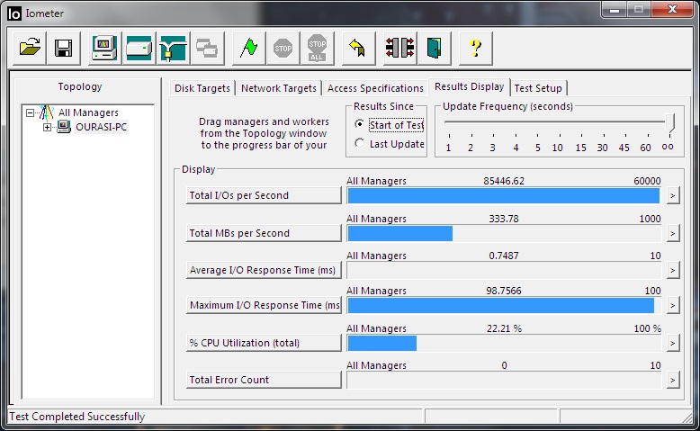Start a new disk worker
700x431 pixels.
click(139, 48)
